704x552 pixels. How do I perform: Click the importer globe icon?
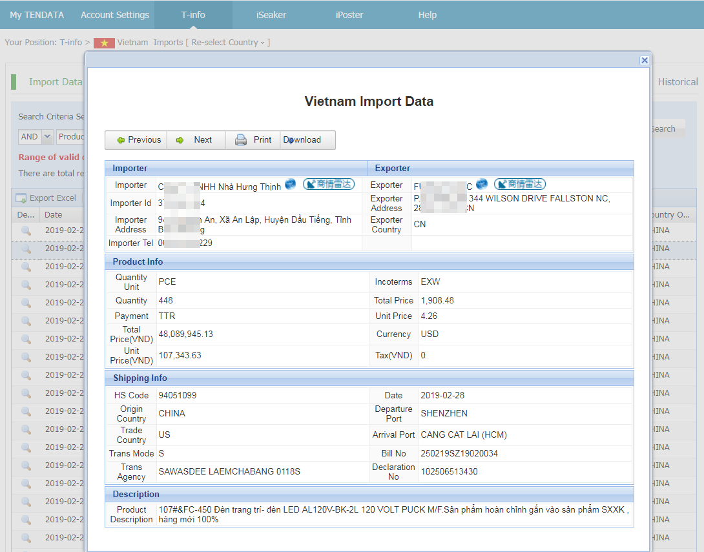pos(291,184)
